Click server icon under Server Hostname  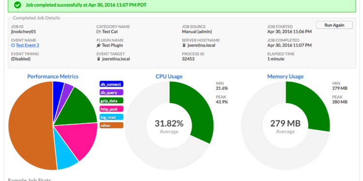[x=184, y=45]
